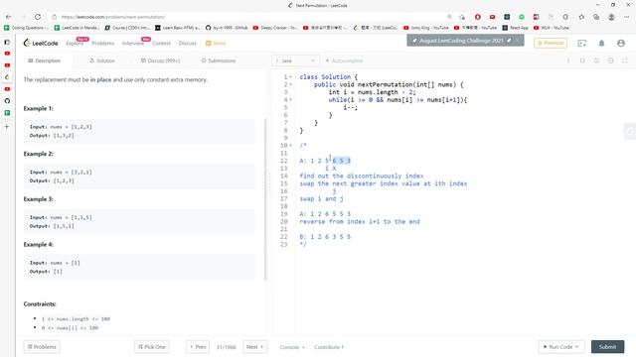Collapse the code fold arrow at line 2
This screenshot has height=357, width=636.
291,84
